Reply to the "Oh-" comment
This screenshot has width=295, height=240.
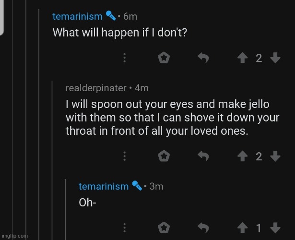[x=203, y=228]
